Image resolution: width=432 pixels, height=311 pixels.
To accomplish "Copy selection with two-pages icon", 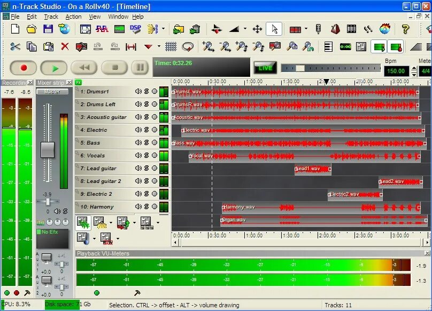I will [32, 47].
